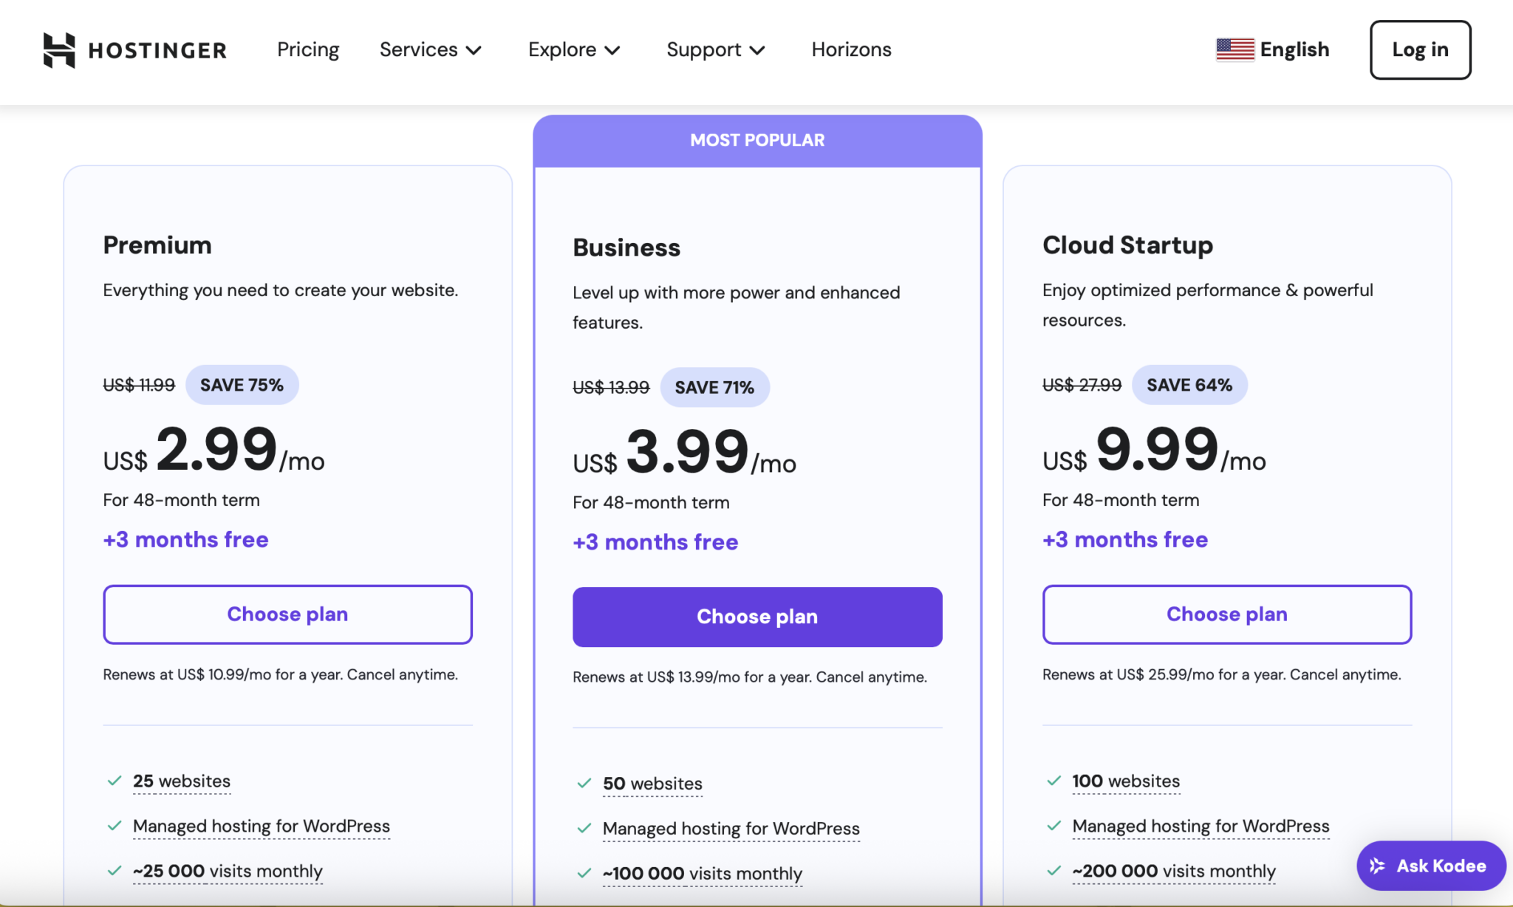Open the Ask Kodee assistant
The width and height of the screenshot is (1513, 907).
[1430, 865]
